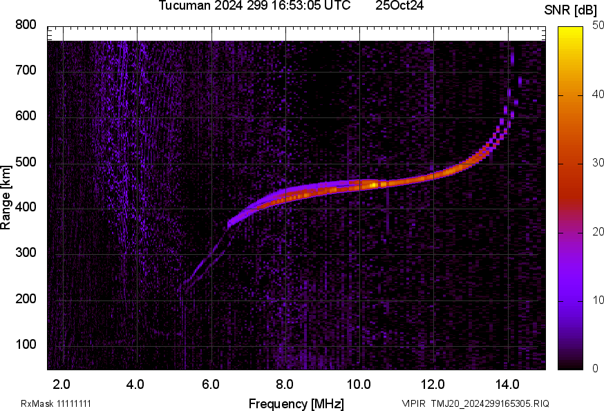Click the frequency tick label '8.0'
604x411 pixels.
285,385
